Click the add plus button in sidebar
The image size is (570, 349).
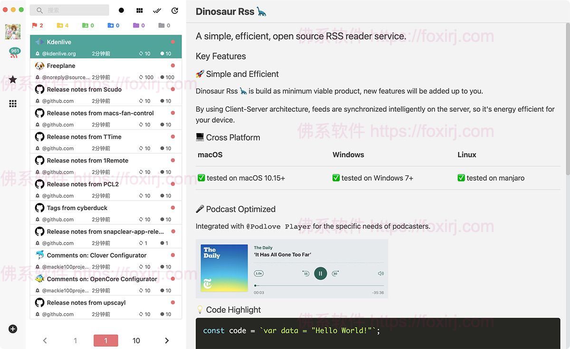coord(13,329)
